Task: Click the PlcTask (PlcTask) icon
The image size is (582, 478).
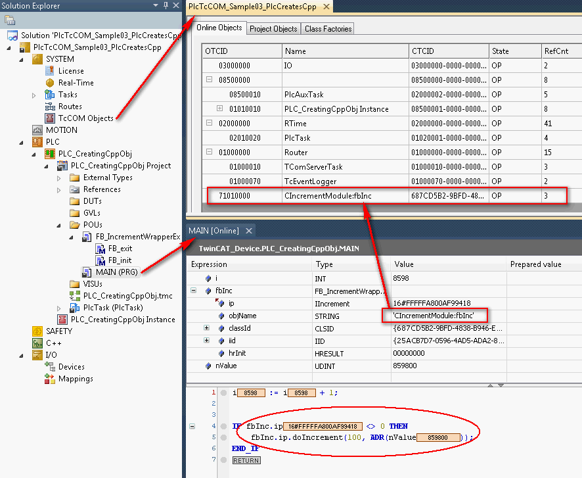Action: (75, 308)
